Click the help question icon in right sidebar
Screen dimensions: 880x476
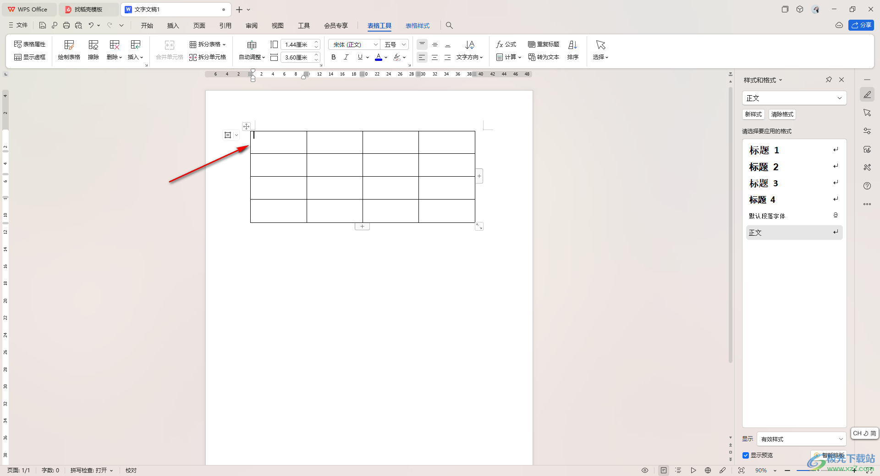point(867,186)
